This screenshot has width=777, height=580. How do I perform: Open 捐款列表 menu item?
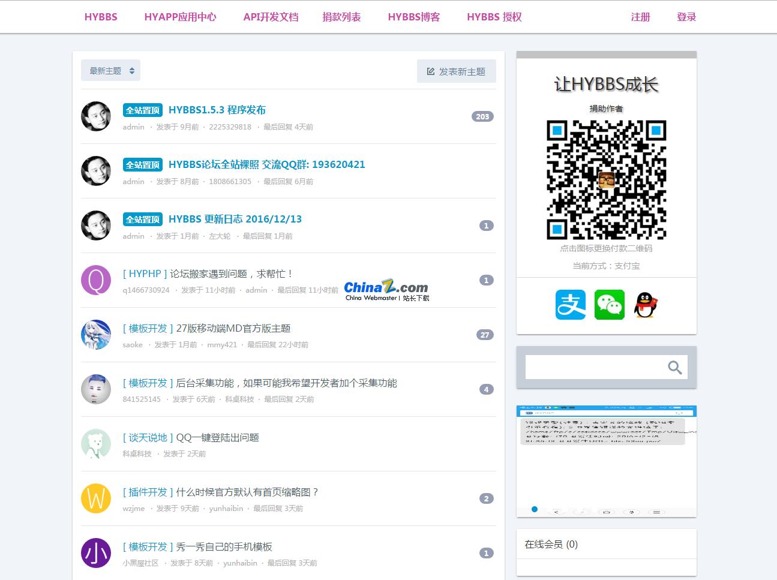342,17
